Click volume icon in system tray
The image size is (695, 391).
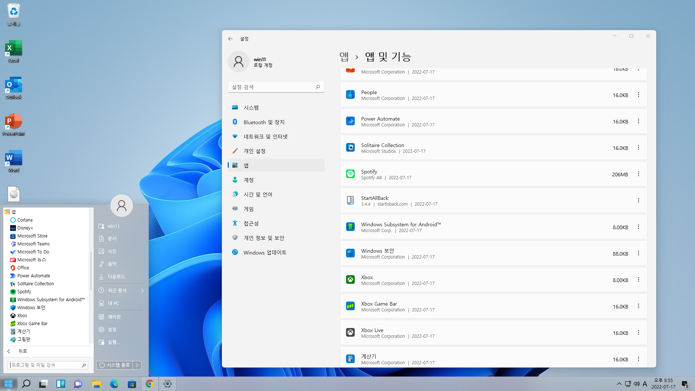637,384
